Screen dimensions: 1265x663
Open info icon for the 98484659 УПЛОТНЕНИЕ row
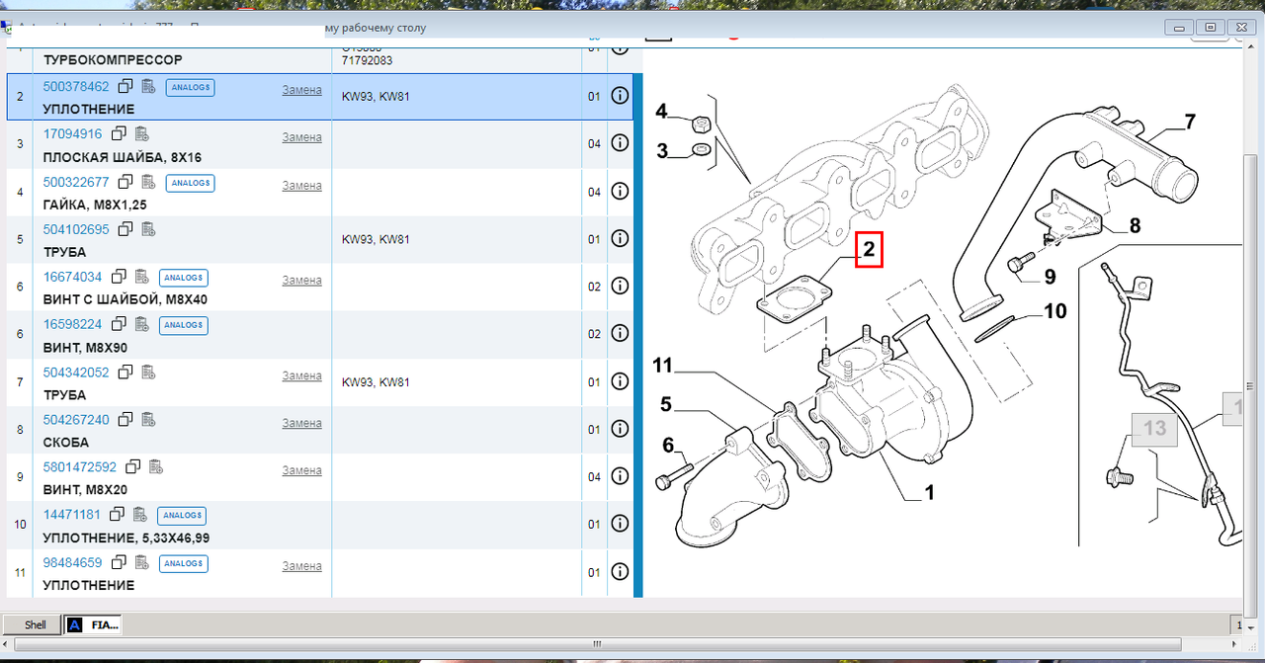pyautogui.click(x=620, y=571)
